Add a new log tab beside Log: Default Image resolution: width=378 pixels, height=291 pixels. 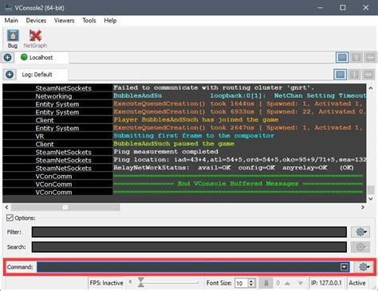click(x=10, y=75)
